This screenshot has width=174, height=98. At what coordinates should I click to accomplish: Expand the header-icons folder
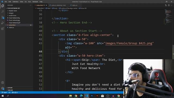click(13, 11)
